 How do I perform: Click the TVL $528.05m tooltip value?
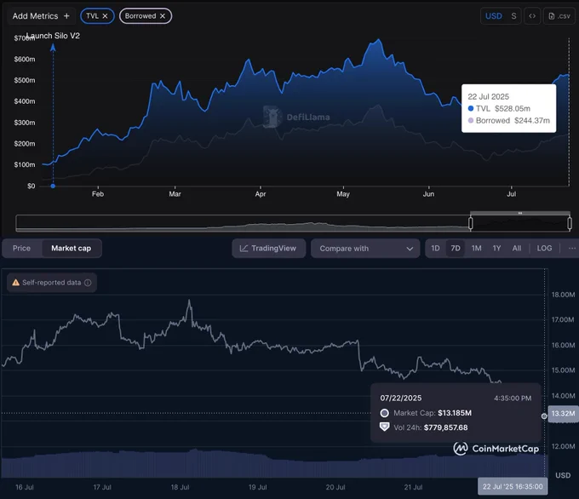coord(513,109)
